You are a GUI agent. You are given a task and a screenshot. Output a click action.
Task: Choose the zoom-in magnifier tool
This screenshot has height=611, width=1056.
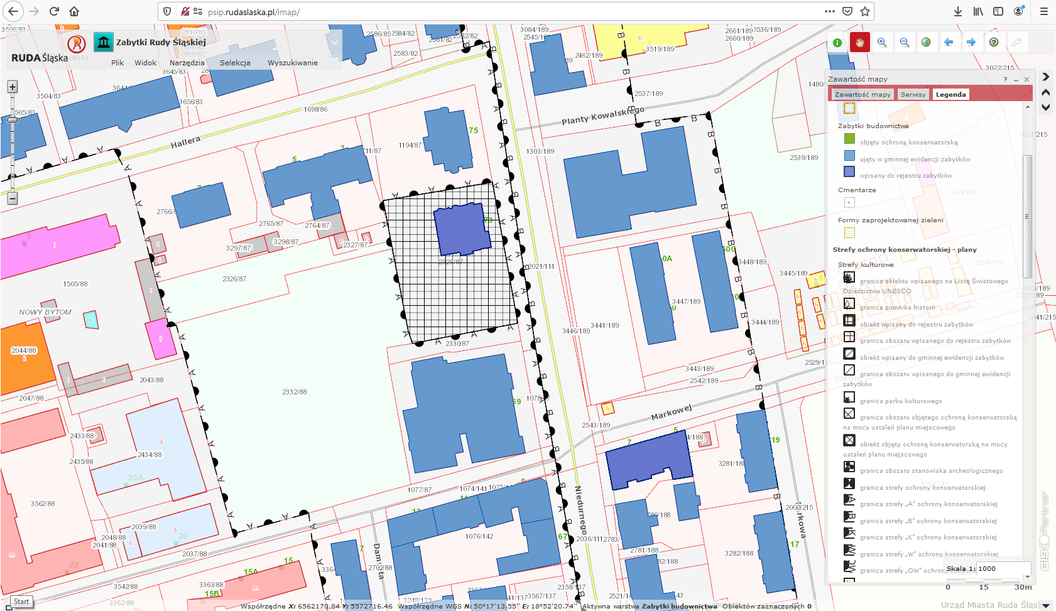[x=882, y=42]
